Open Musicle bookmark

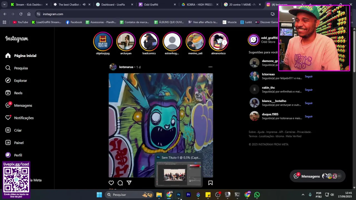coord(229,22)
